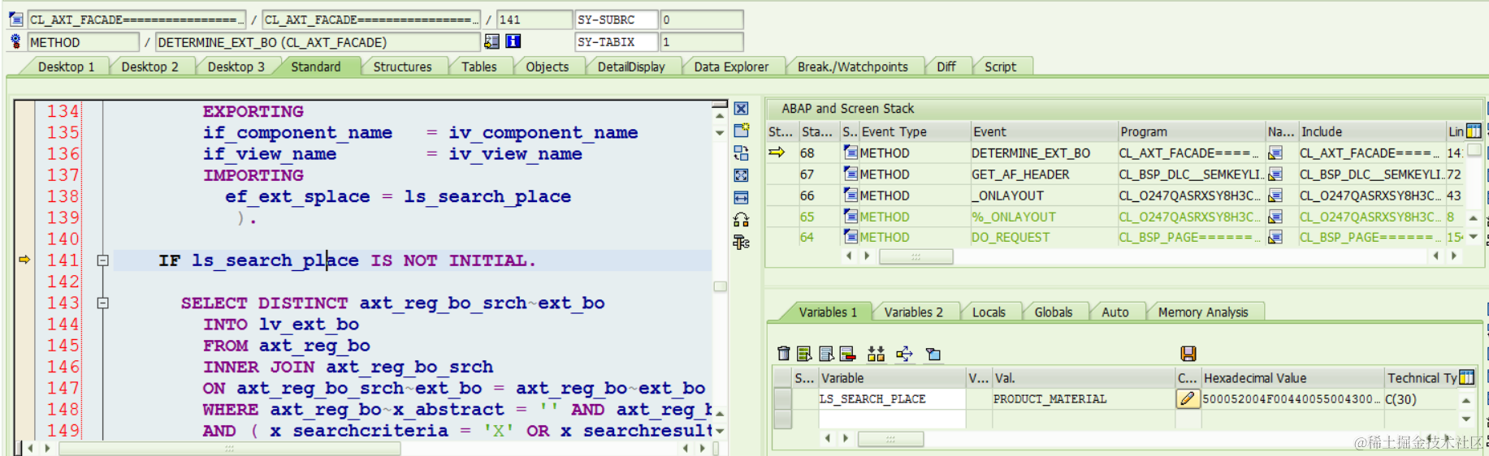Switch to Globals tab
1489x456 pixels.
[x=1053, y=312]
